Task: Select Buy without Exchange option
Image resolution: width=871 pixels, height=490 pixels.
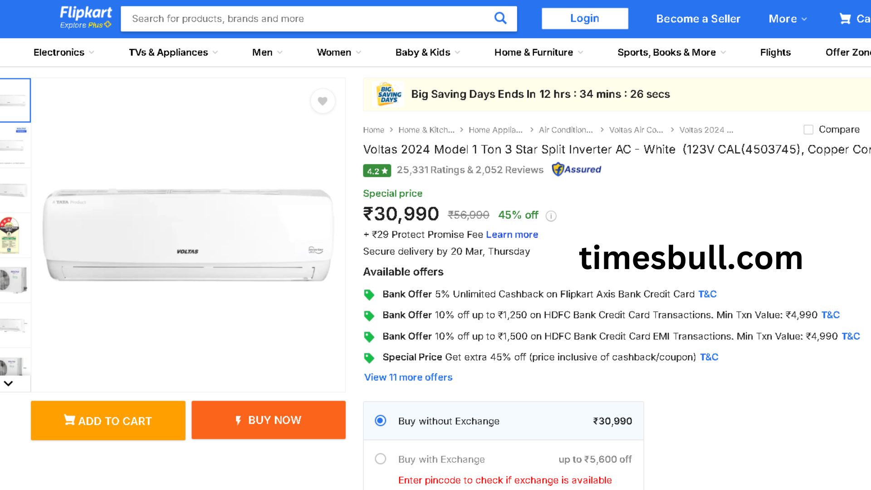Action: [x=381, y=421]
